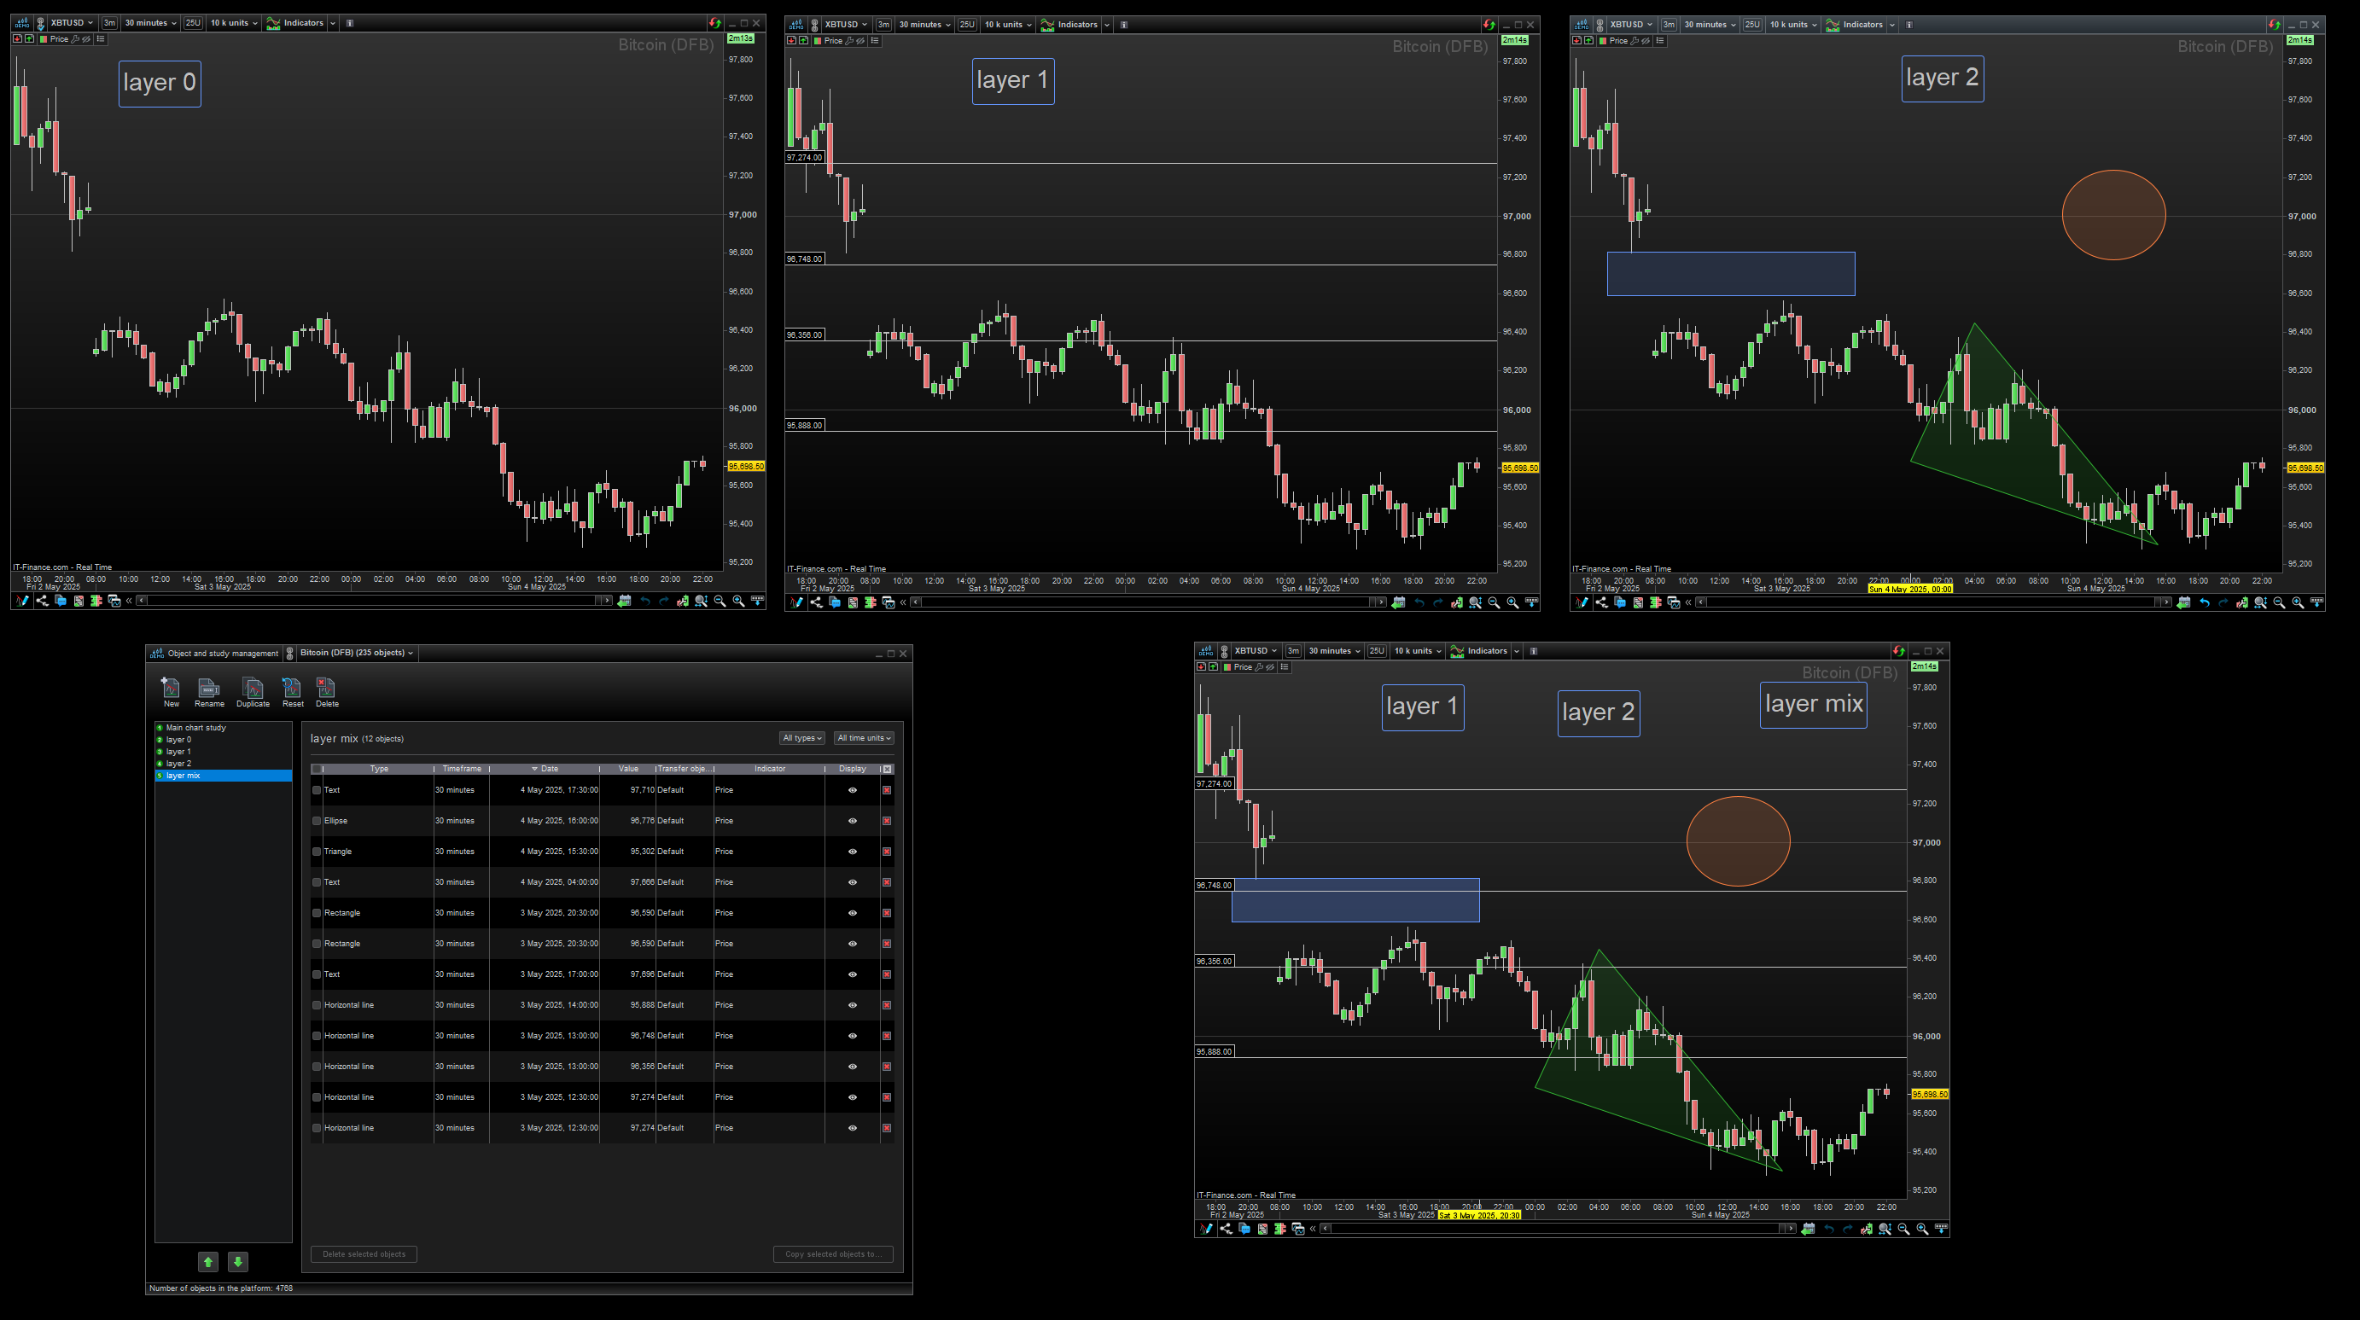Click the New study icon

(x=171, y=689)
